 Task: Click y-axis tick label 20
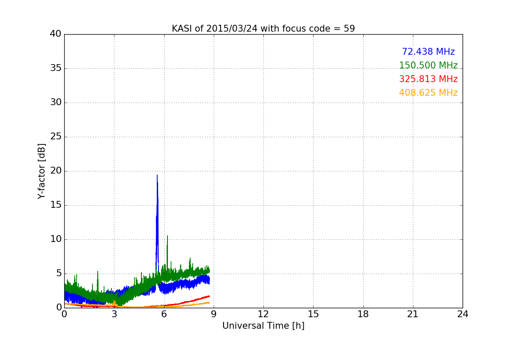point(56,171)
